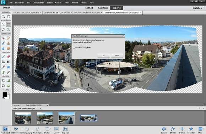Open 'Geöffnete Dateien anzeigen' dropdown
206x134 pixels.
pos(27,109)
